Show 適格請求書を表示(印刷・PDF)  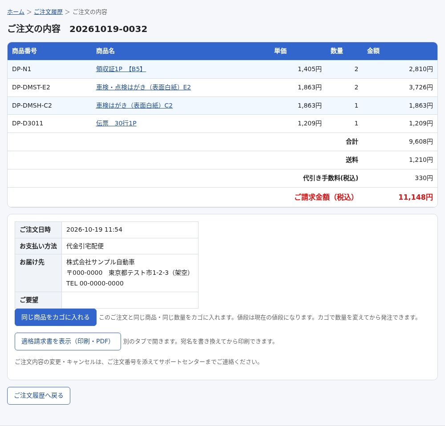[x=68, y=341]
